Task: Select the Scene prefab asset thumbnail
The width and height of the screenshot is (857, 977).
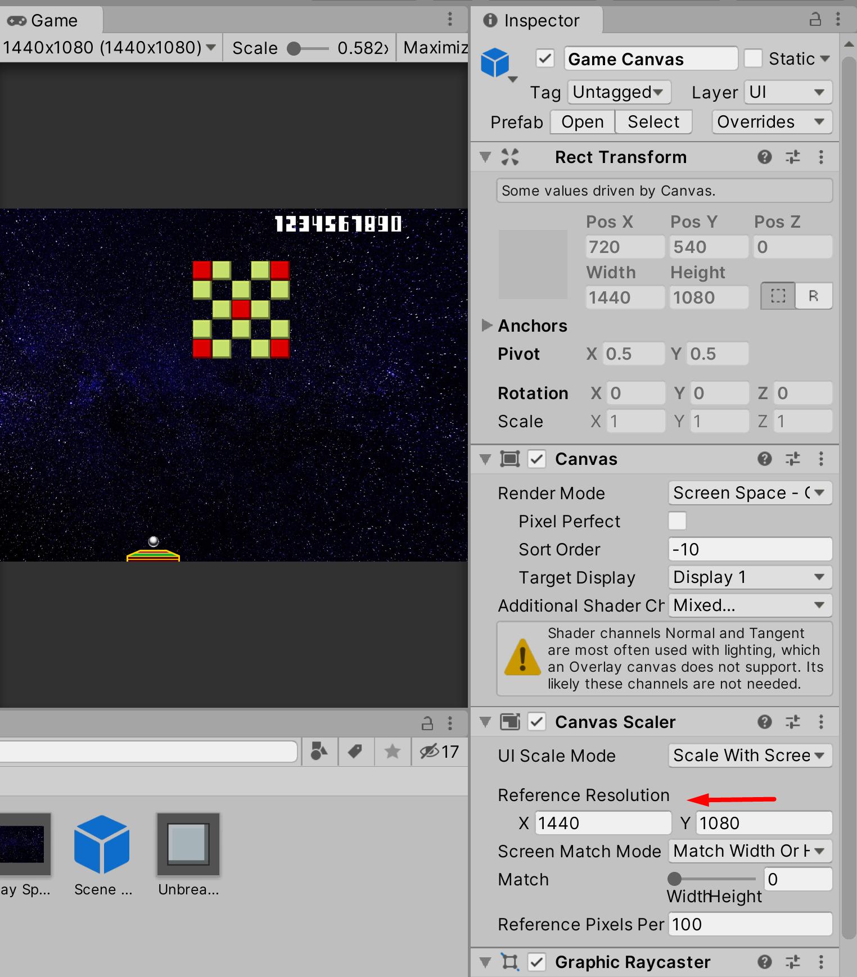Action: click(x=102, y=844)
